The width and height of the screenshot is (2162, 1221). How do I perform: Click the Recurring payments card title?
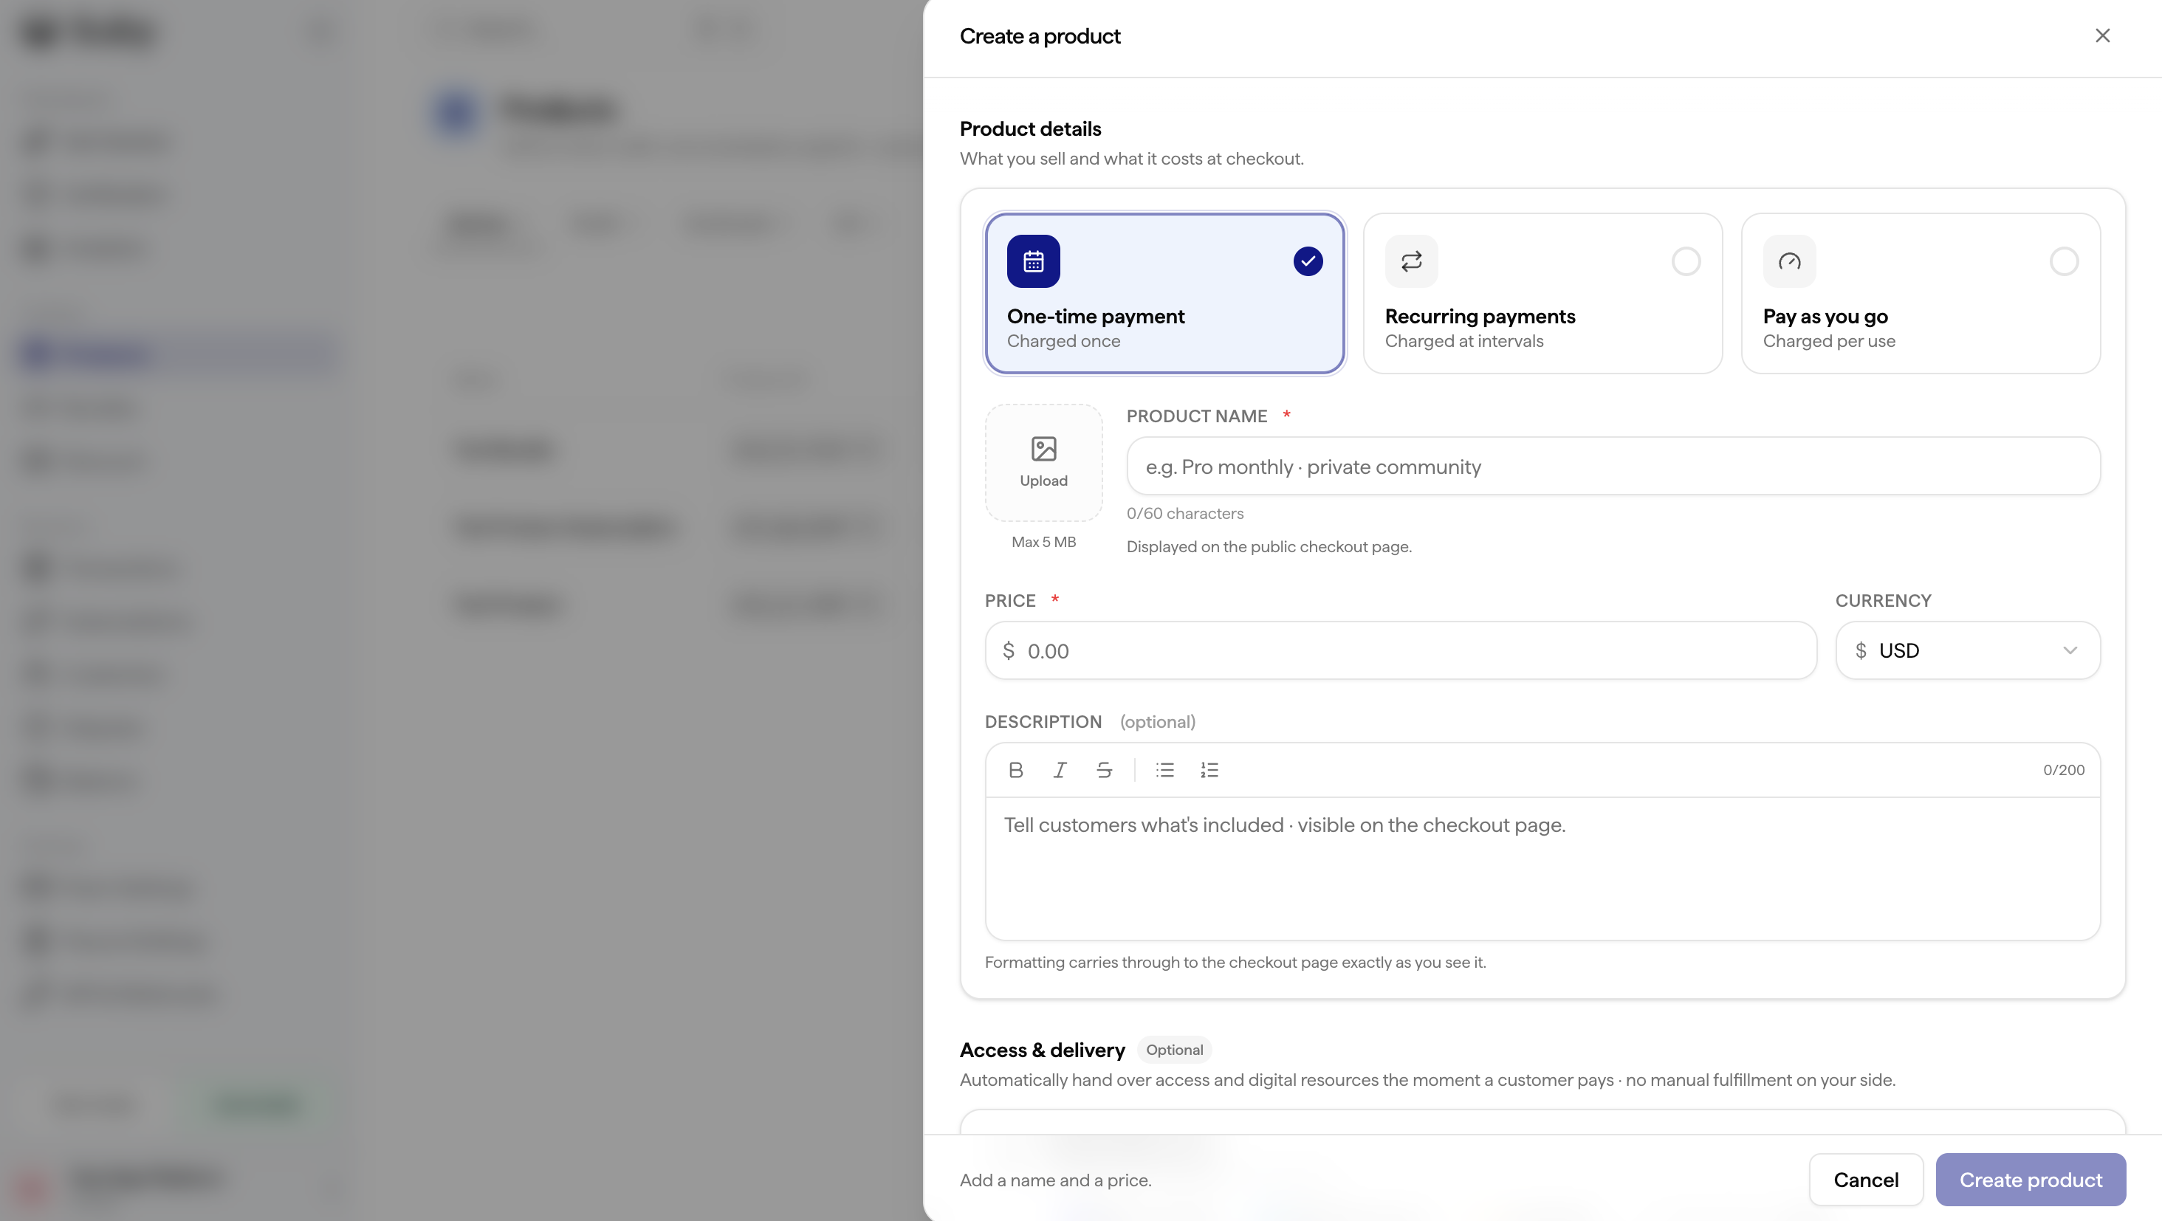pyautogui.click(x=1480, y=317)
